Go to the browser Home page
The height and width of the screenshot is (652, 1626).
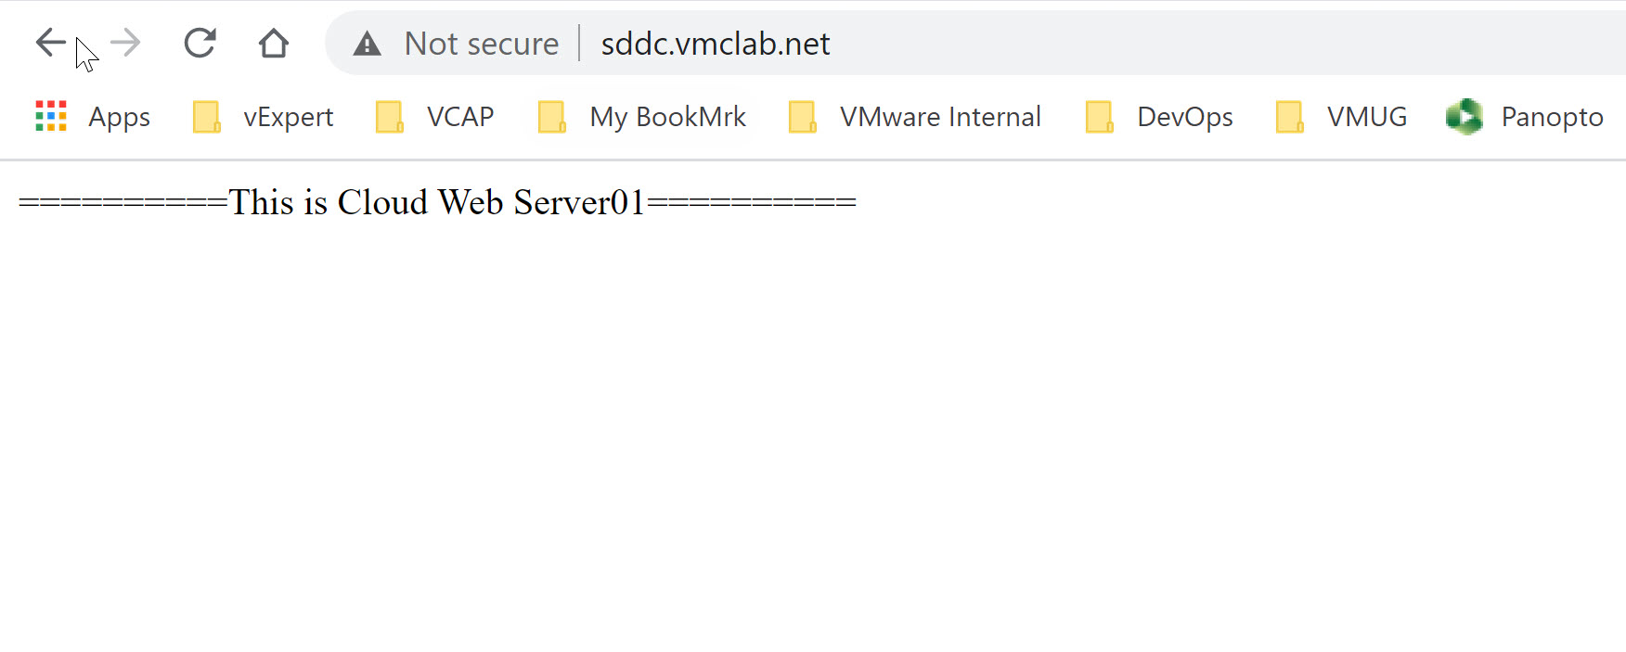pos(273,43)
